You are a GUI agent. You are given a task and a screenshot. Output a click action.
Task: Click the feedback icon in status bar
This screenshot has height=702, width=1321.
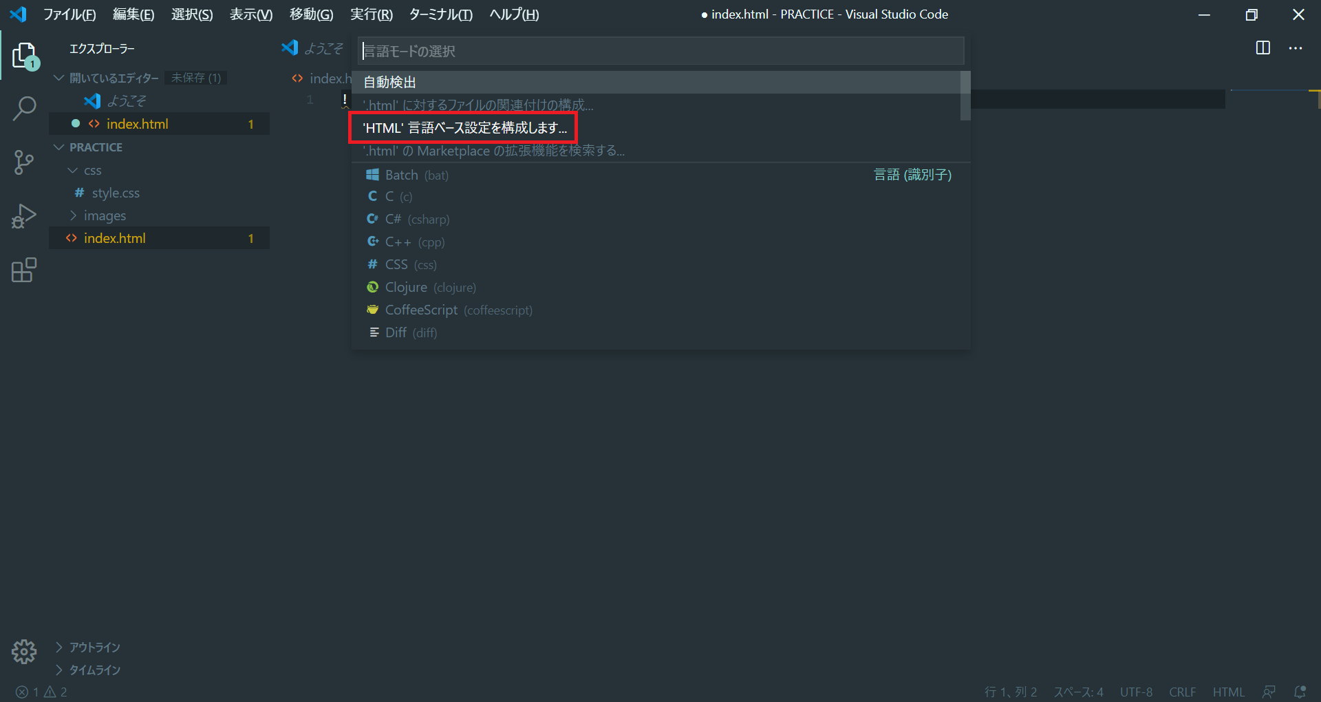point(1269,692)
